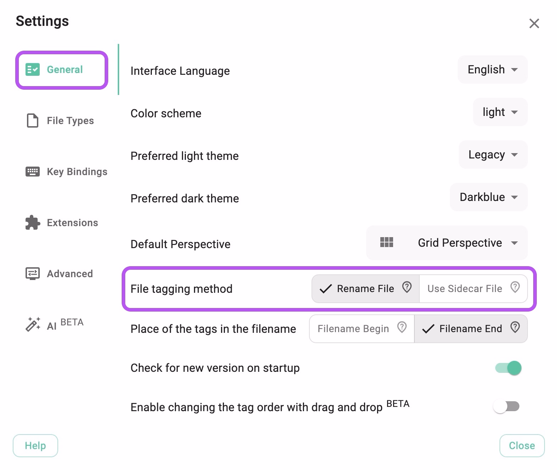The height and width of the screenshot is (470, 557).
Task: Select Filename Begin for tag placement
Action: point(353,328)
